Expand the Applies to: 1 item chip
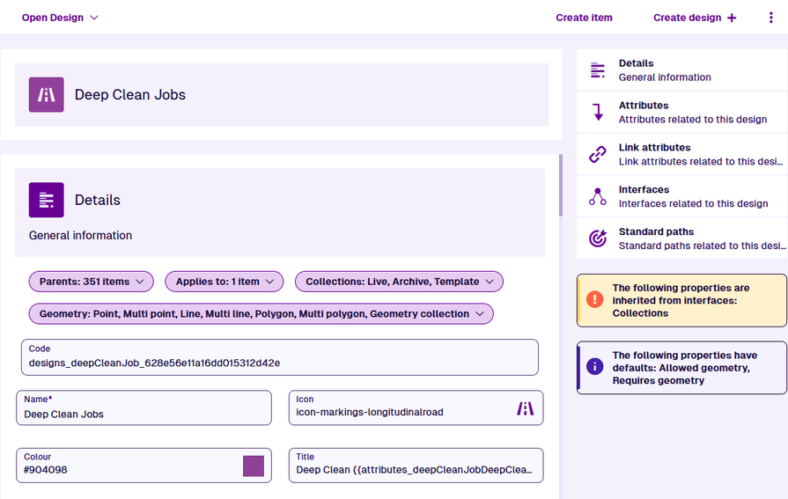Viewport: 788px width, 499px height. (224, 282)
